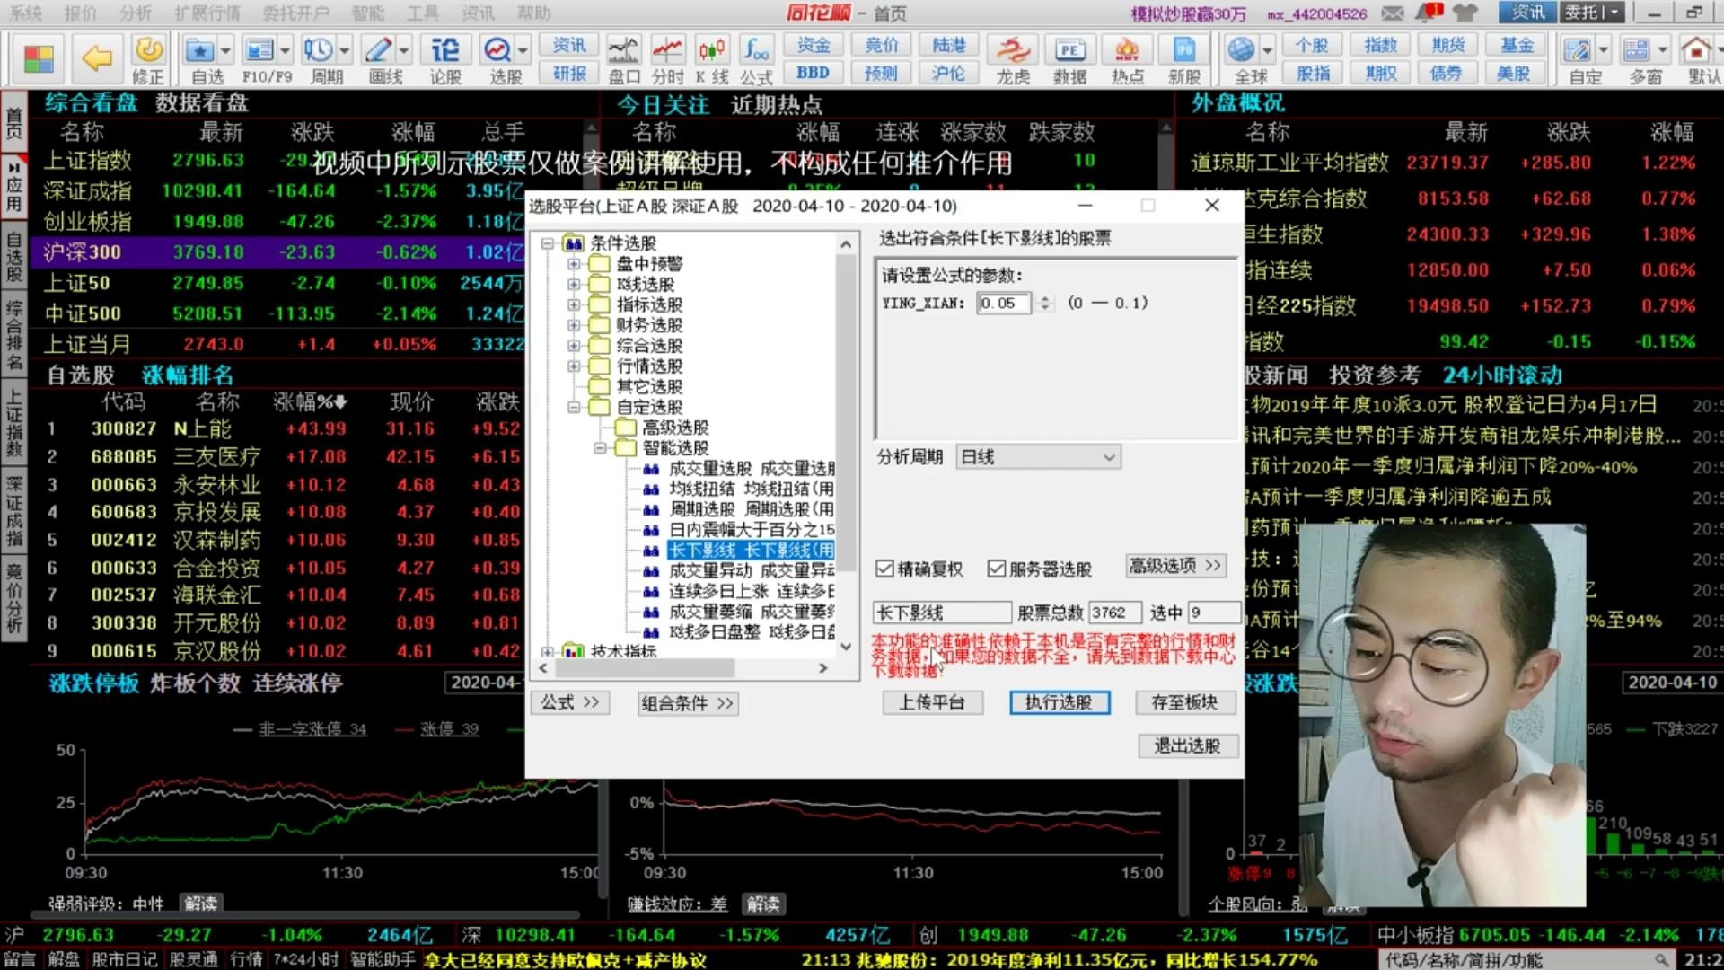Select 分析周期 日线 dropdown
Image resolution: width=1724 pixels, height=970 pixels.
pos(1035,456)
